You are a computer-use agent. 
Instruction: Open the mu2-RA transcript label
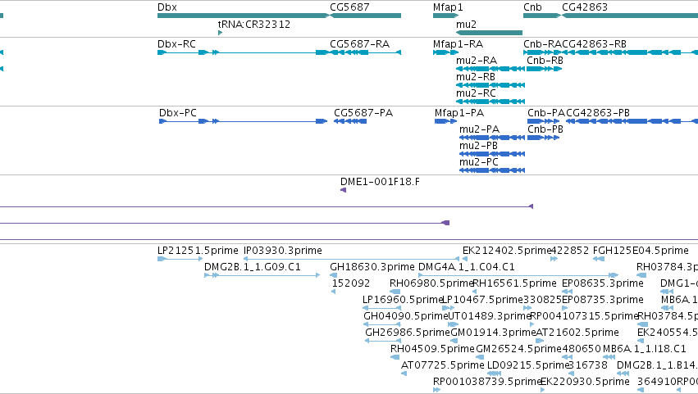[477, 61]
